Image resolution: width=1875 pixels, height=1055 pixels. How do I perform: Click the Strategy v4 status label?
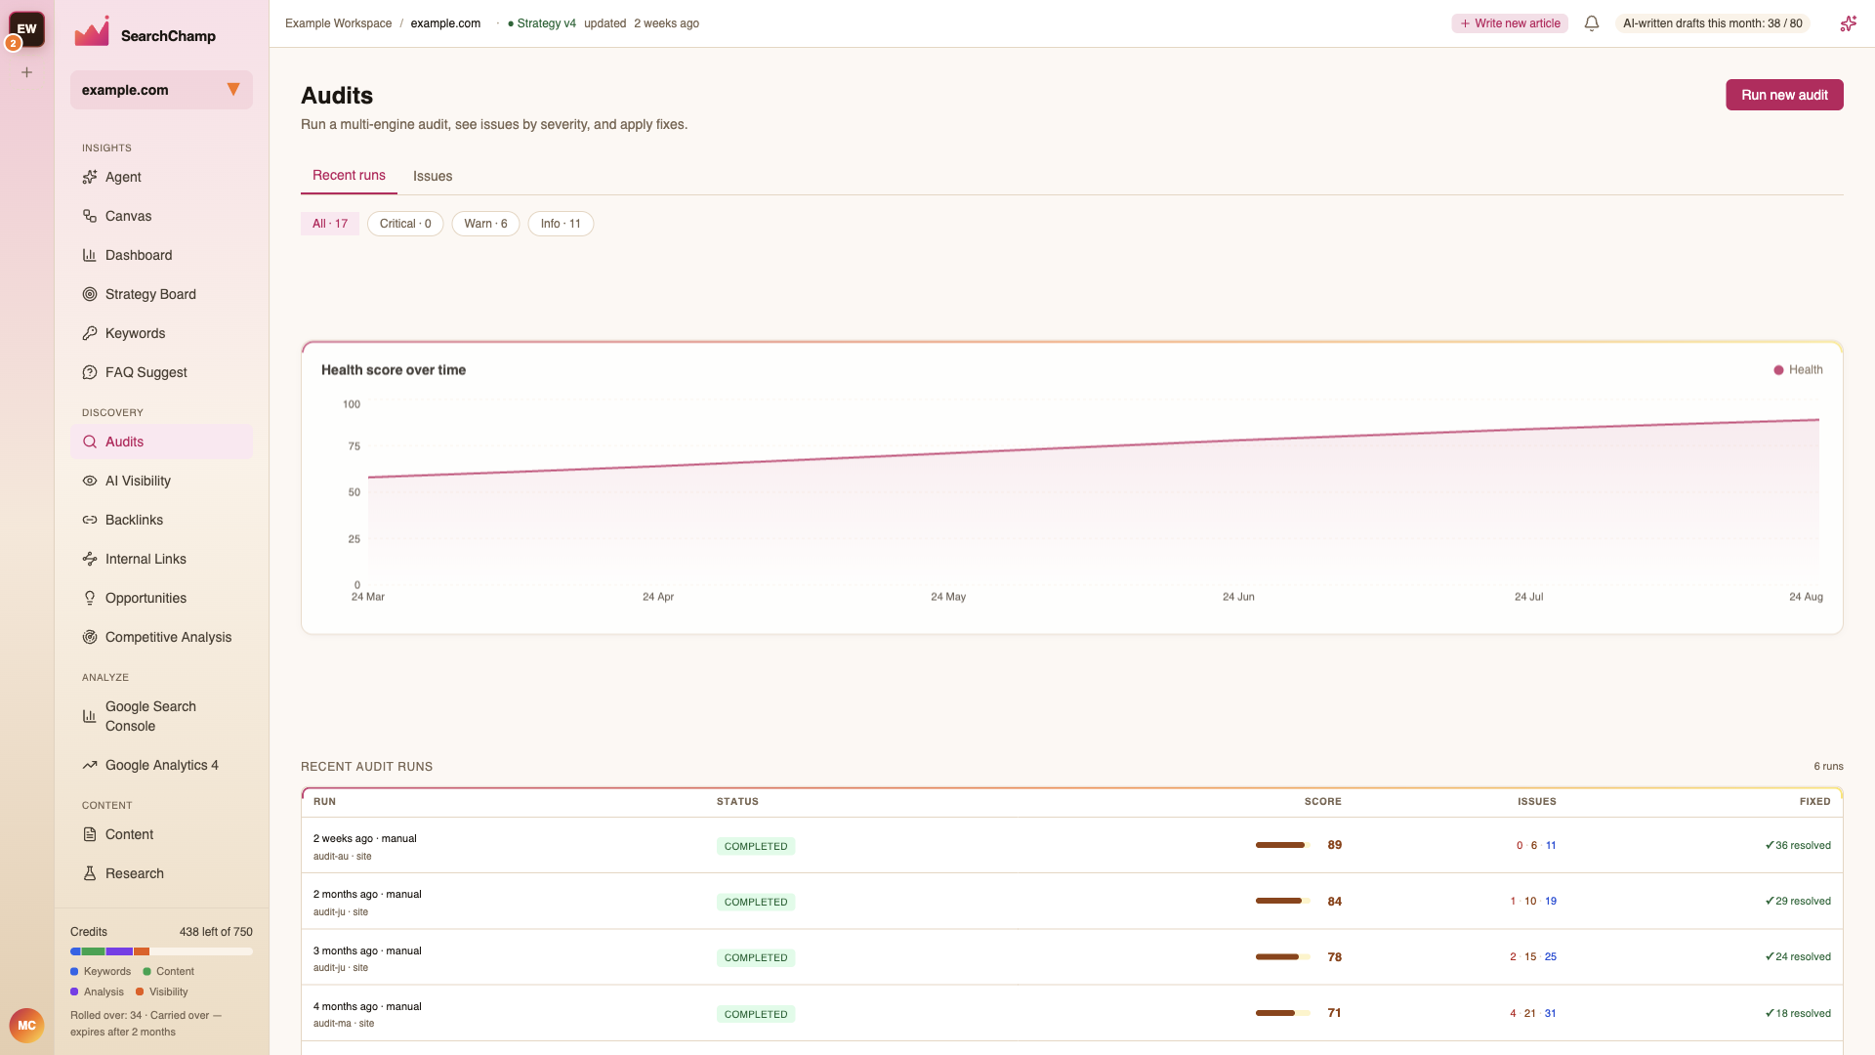tap(542, 23)
